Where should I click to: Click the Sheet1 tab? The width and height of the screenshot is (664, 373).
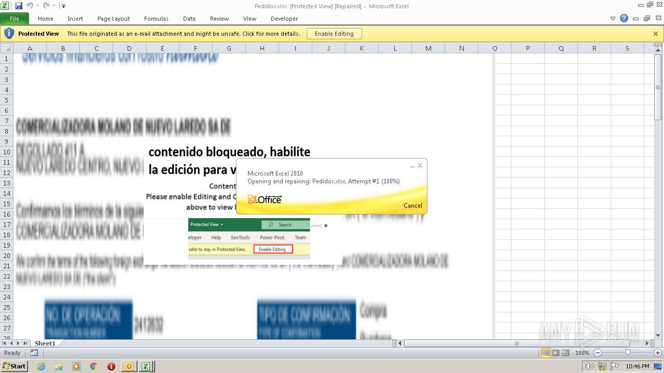coord(45,343)
